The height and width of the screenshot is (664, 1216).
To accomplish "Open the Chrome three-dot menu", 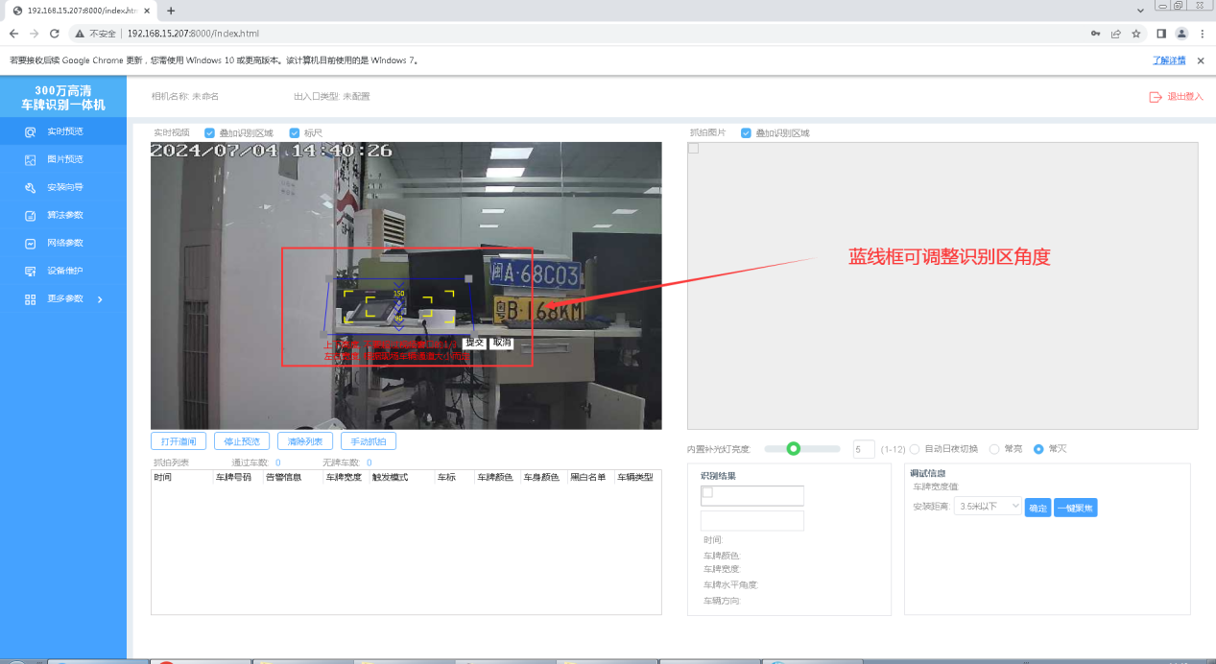I will pyautogui.click(x=1202, y=33).
